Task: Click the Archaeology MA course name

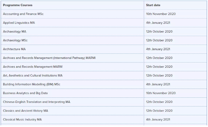Action: point(15,32)
